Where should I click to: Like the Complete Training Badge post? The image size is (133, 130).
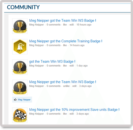point(65,45)
